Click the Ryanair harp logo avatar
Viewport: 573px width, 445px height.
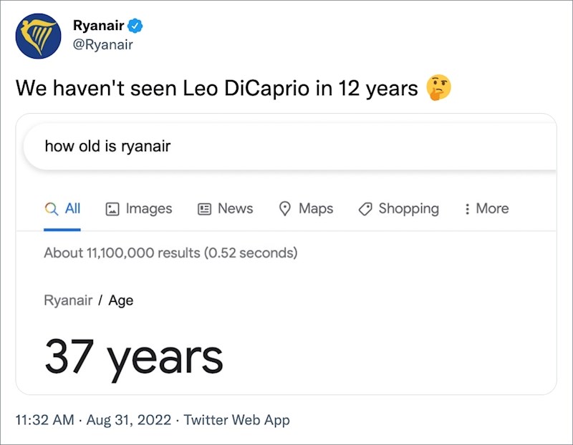coord(37,35)
